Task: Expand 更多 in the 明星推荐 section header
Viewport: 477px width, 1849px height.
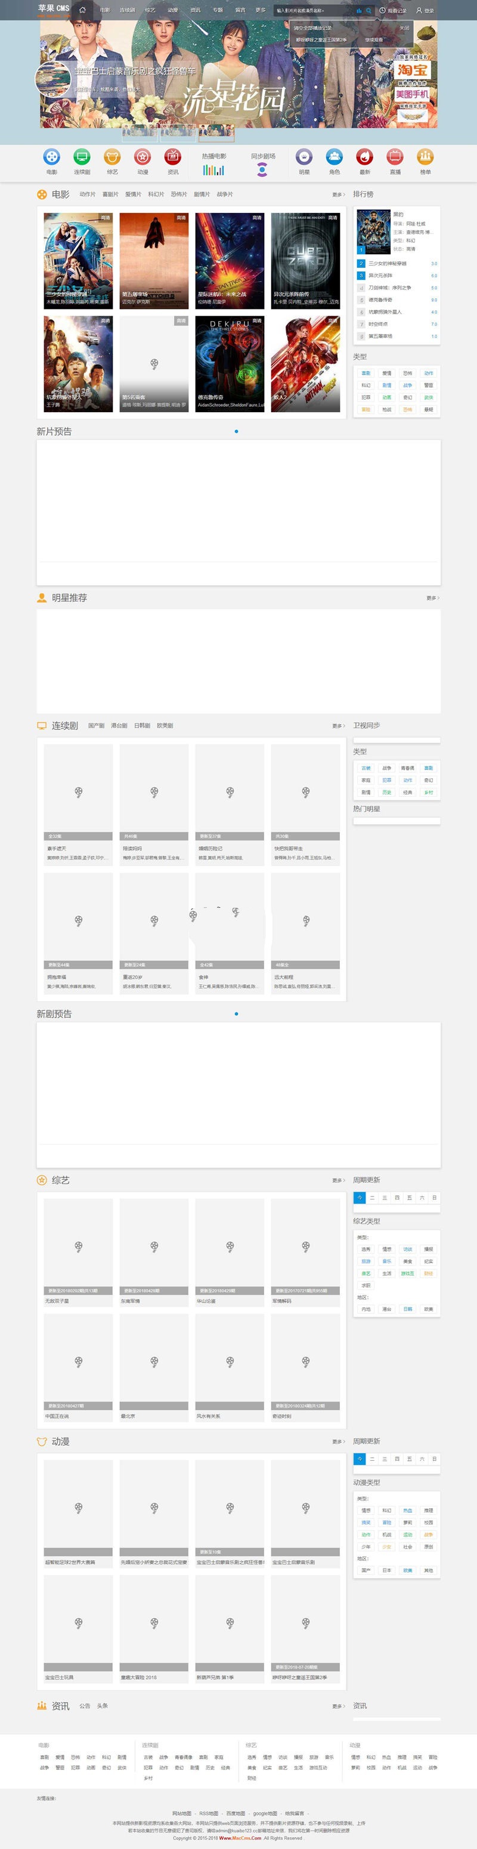Action: click(x=433, y=598)
